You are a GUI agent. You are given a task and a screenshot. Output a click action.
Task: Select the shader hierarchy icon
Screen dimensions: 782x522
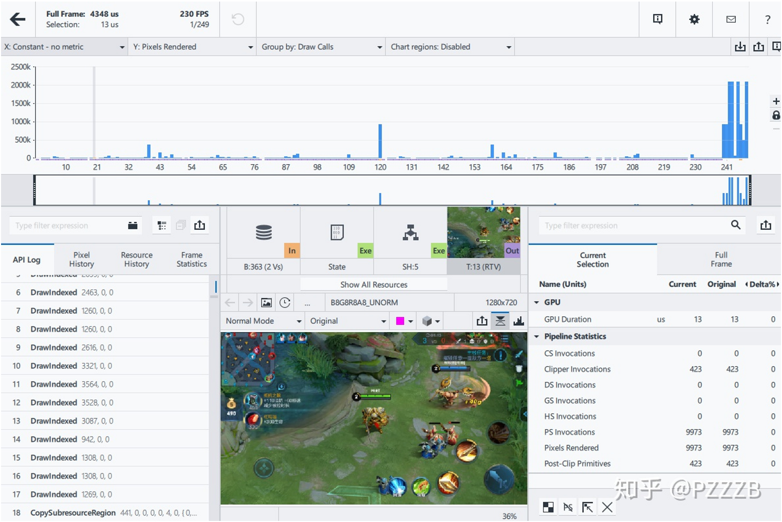(x=410, y=232)
